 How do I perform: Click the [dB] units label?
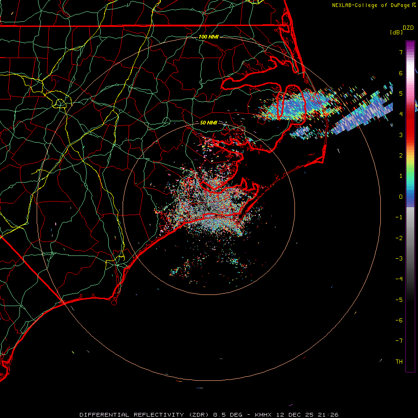[x=396, y=32]
